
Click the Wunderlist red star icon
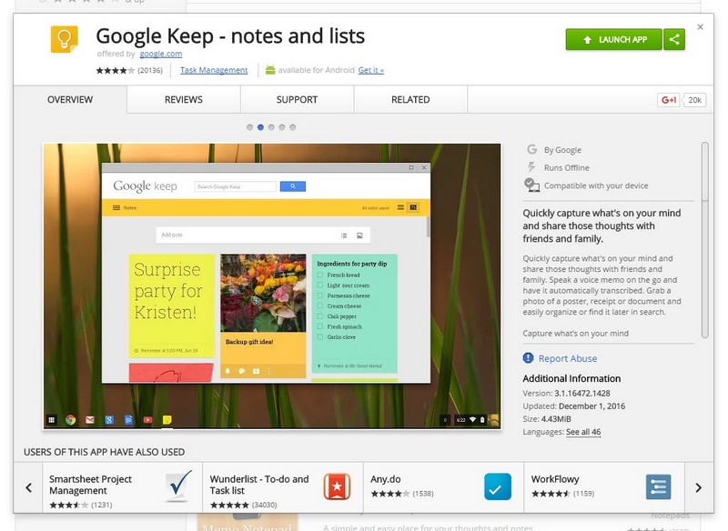[x=337, y=486]
